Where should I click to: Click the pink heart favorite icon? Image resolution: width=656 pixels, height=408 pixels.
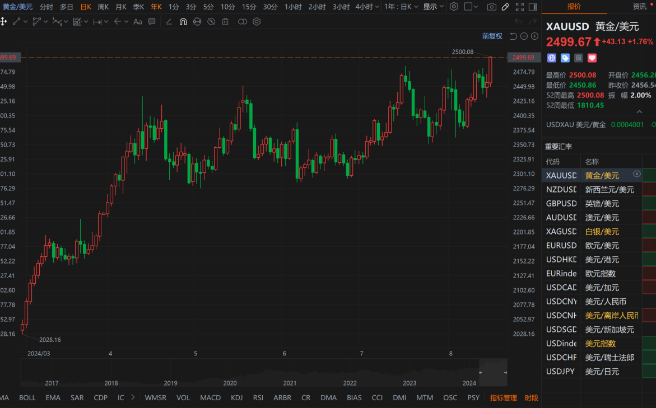(x=592, y=58)
